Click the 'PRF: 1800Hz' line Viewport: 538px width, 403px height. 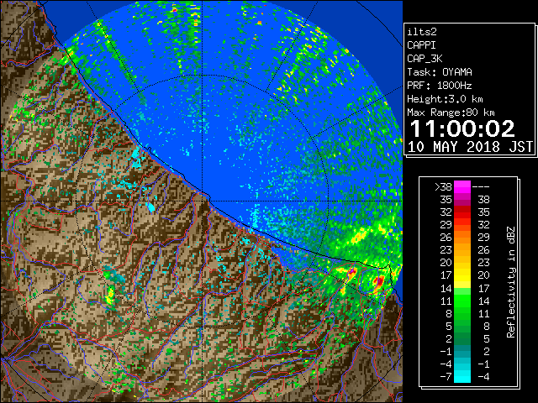(x=440, y=86)
